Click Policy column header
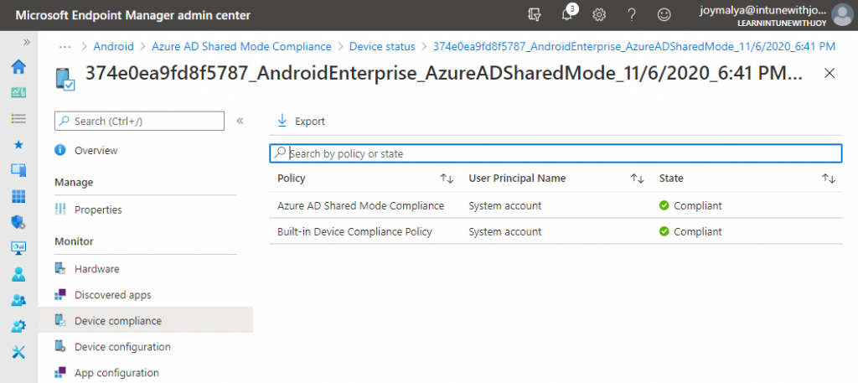The width and height of the screenshot is (858, 383). click(x=291, y=179)
